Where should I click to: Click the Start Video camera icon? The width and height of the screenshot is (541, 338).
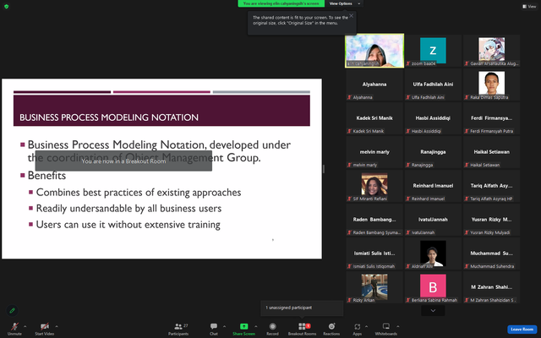45,326
